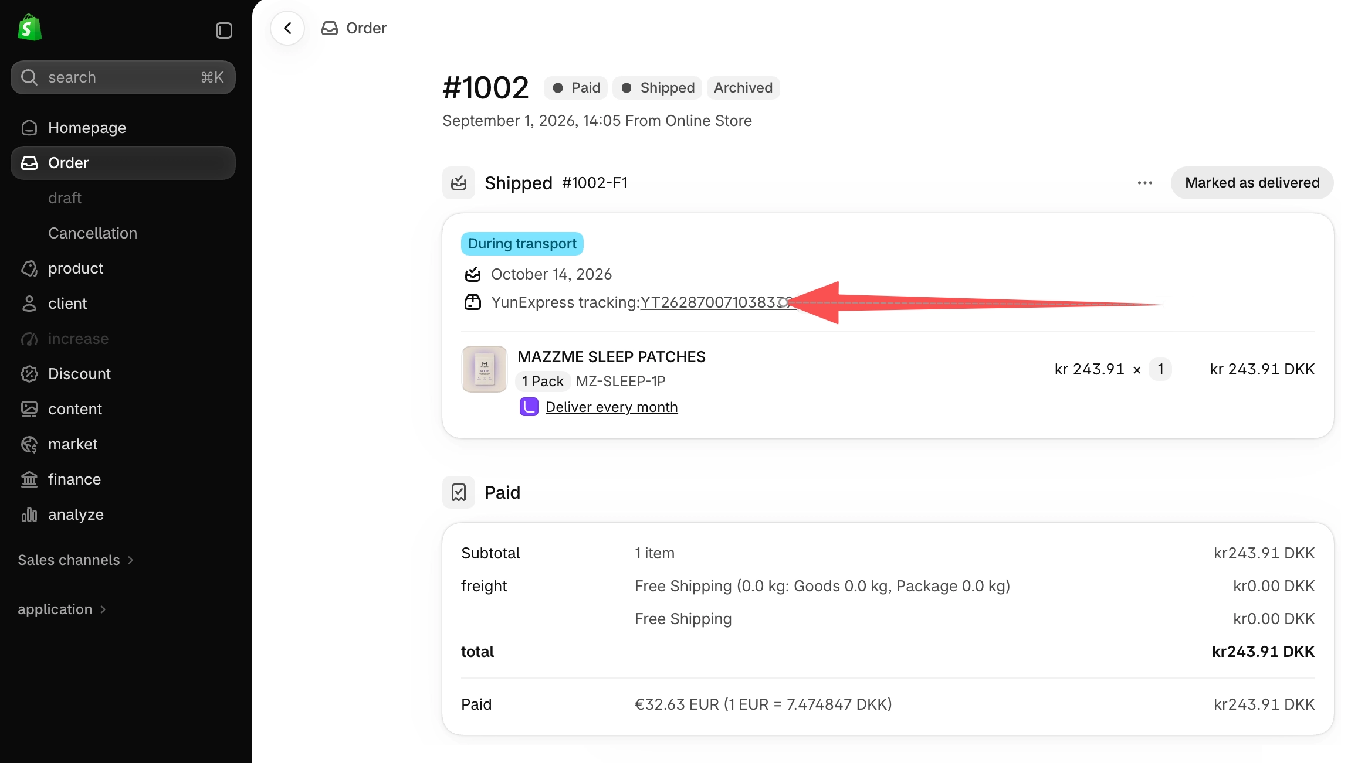Viewport: 1358px width, 763px height.
Task: Focus the sidebar search field
Action: pyautogui.click(x=123, y=77)
